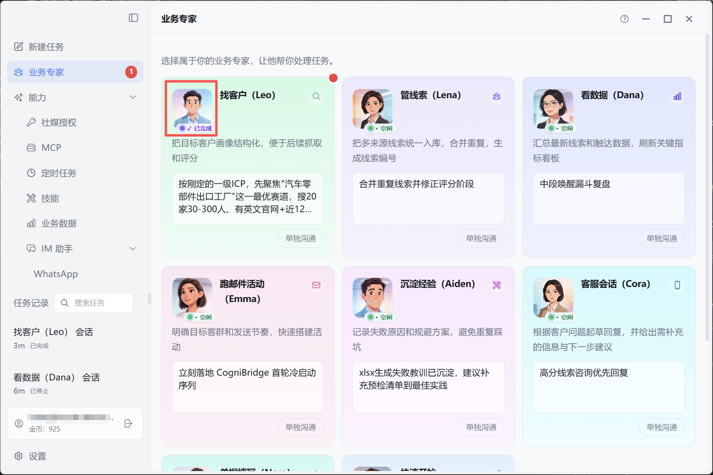Click the main panel vertical scrollbar
This screenshot has height=475, width=713.
coord(707,188)
